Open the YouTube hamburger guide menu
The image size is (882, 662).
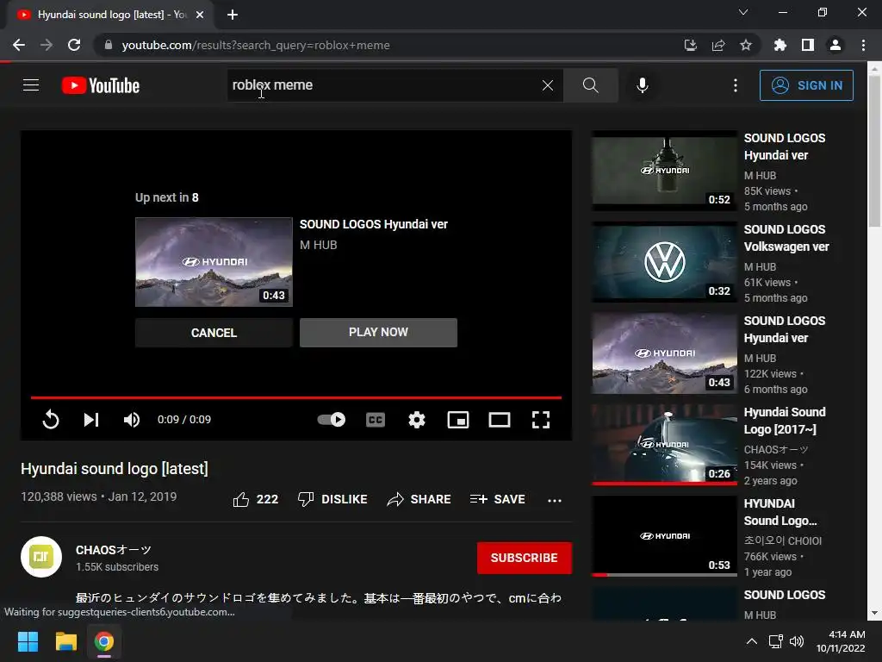tap(31, 85)
